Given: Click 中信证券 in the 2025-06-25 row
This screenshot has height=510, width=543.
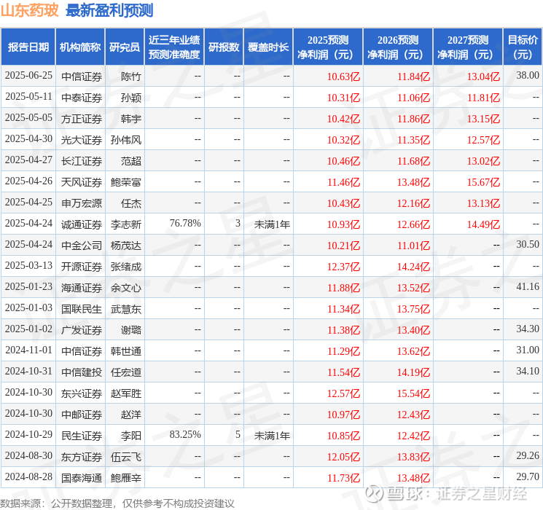Looking at the screenshot, I should (82, 76).
